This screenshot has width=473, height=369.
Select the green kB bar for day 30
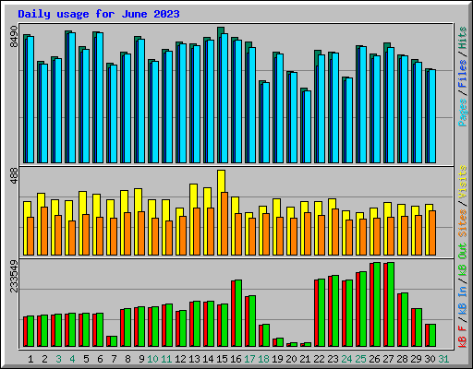pyautogui.click(x=432, y=335)
